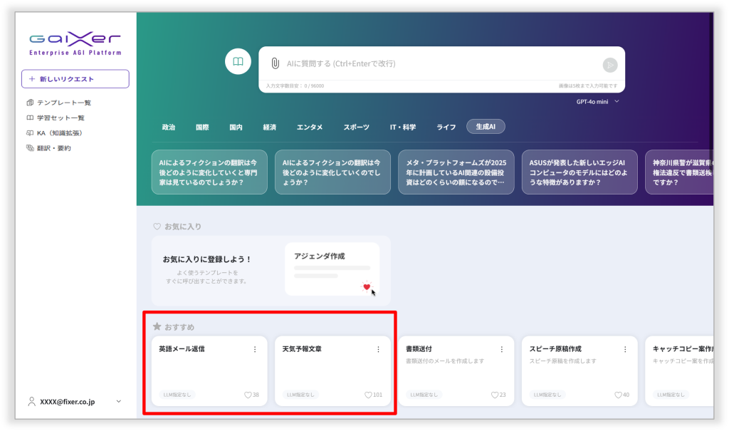The height and width of the screenshot is (431, 729).
Task: Click the 新しいリクエスト button
Action: [75, 79]
